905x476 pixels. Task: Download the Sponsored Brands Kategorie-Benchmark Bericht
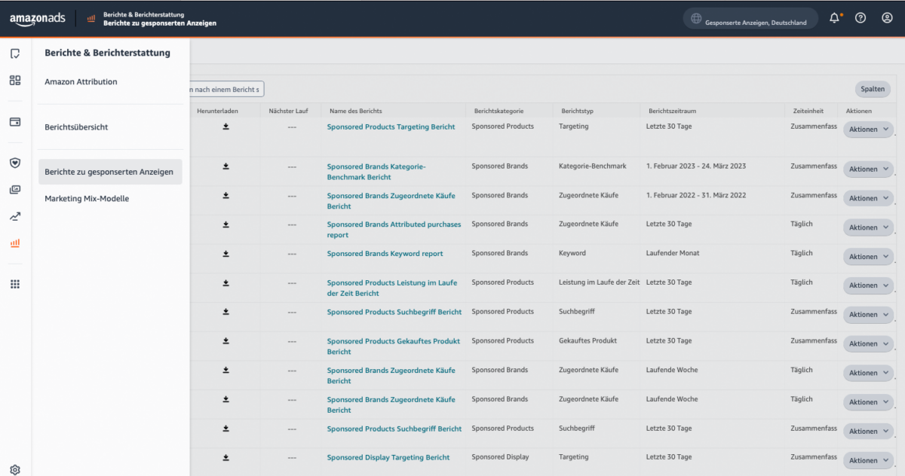225,166
